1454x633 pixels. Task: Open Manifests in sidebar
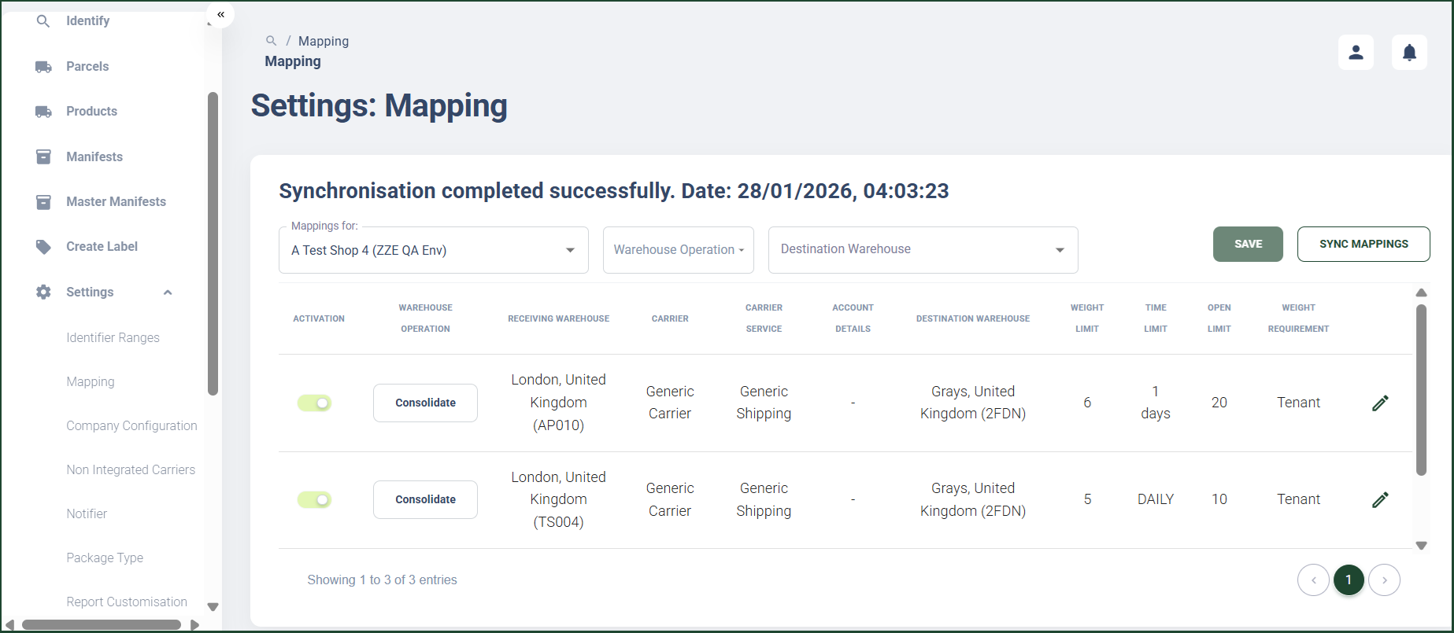coord(94,156)
